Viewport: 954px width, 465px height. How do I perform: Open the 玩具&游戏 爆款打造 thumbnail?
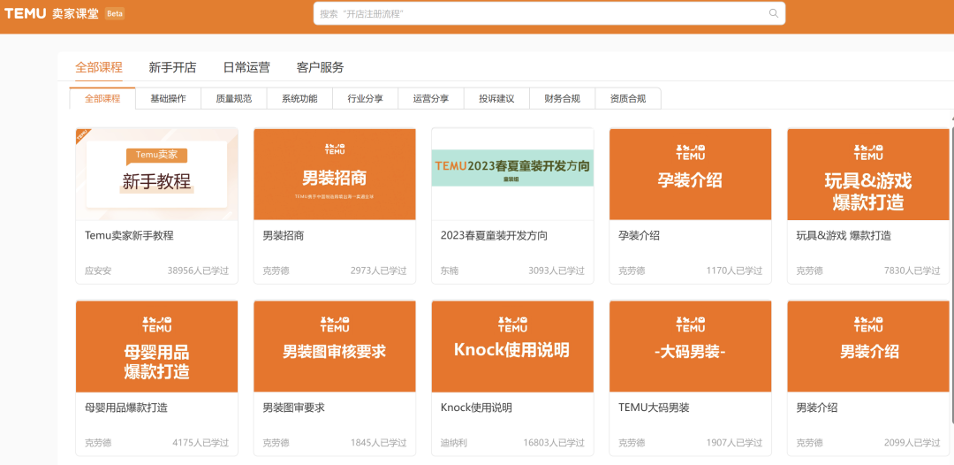(x=868, y=174)
